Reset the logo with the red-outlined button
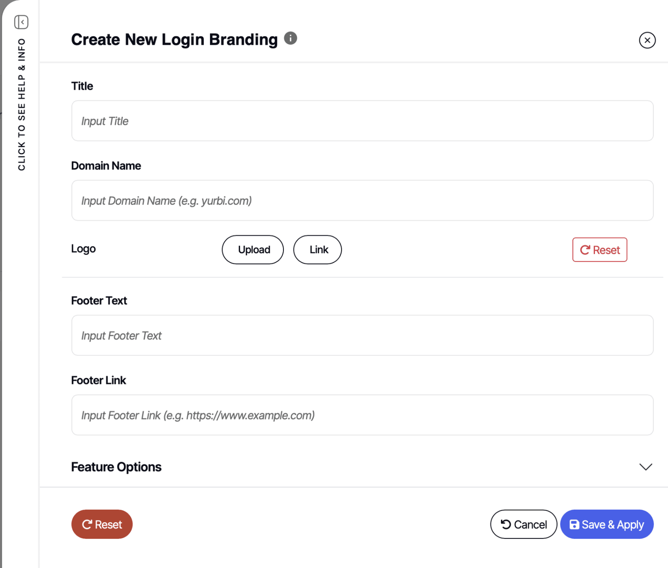The height and width of the screenshot is (568, 668). pyautogui.click(x=600, y=250)
